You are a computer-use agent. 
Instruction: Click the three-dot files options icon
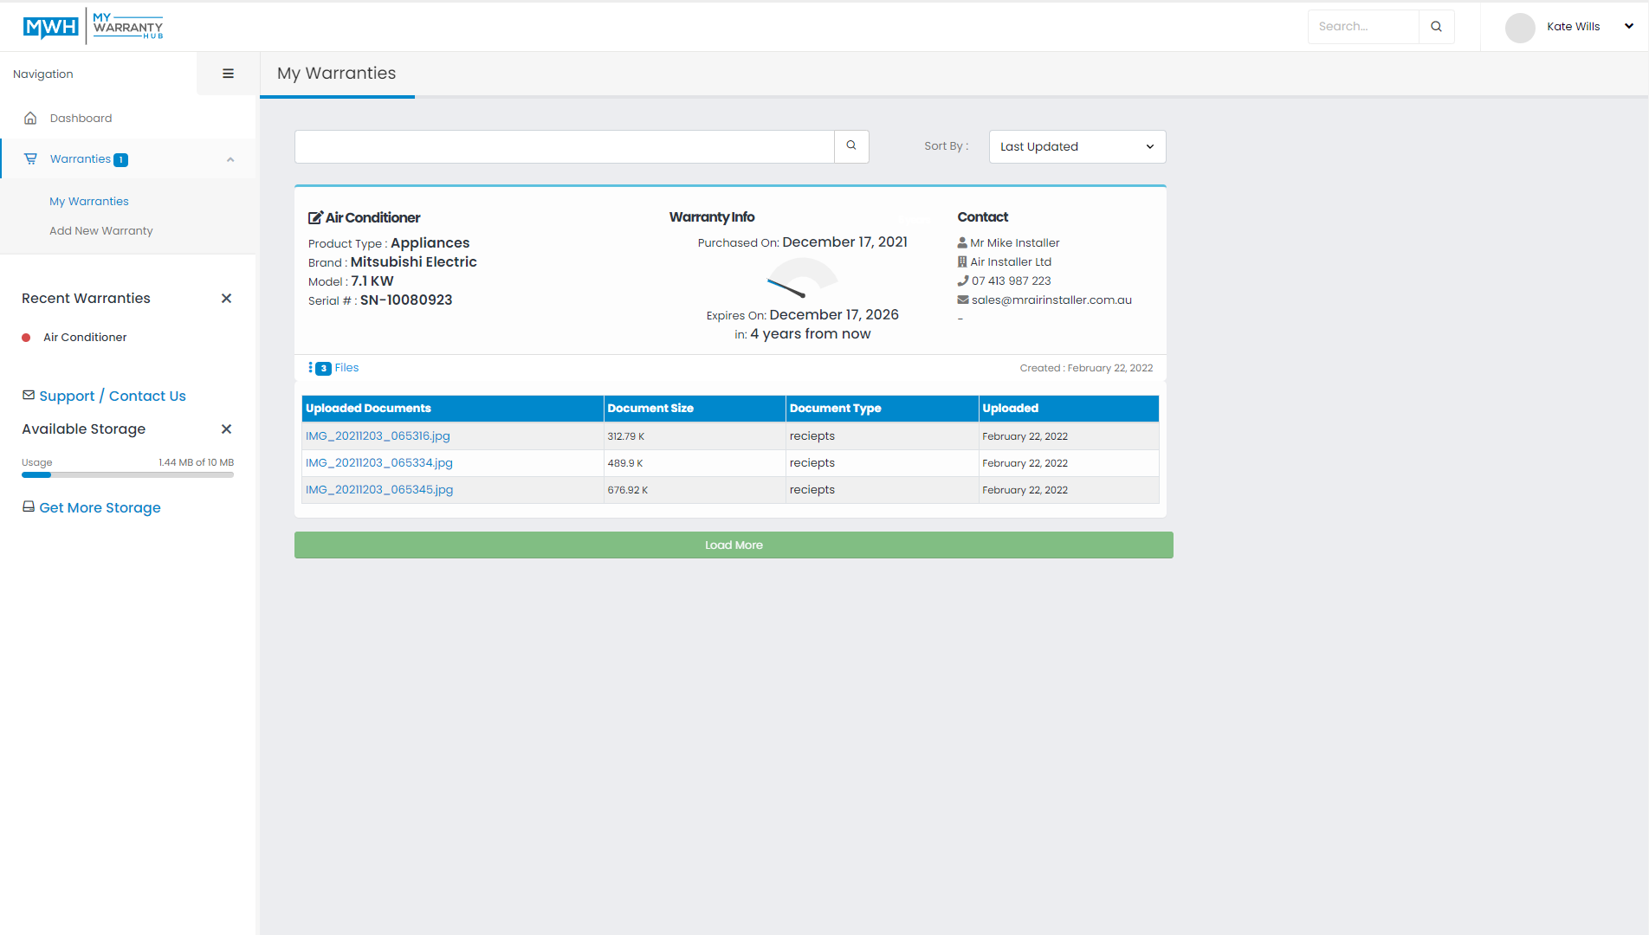(310, 368)
